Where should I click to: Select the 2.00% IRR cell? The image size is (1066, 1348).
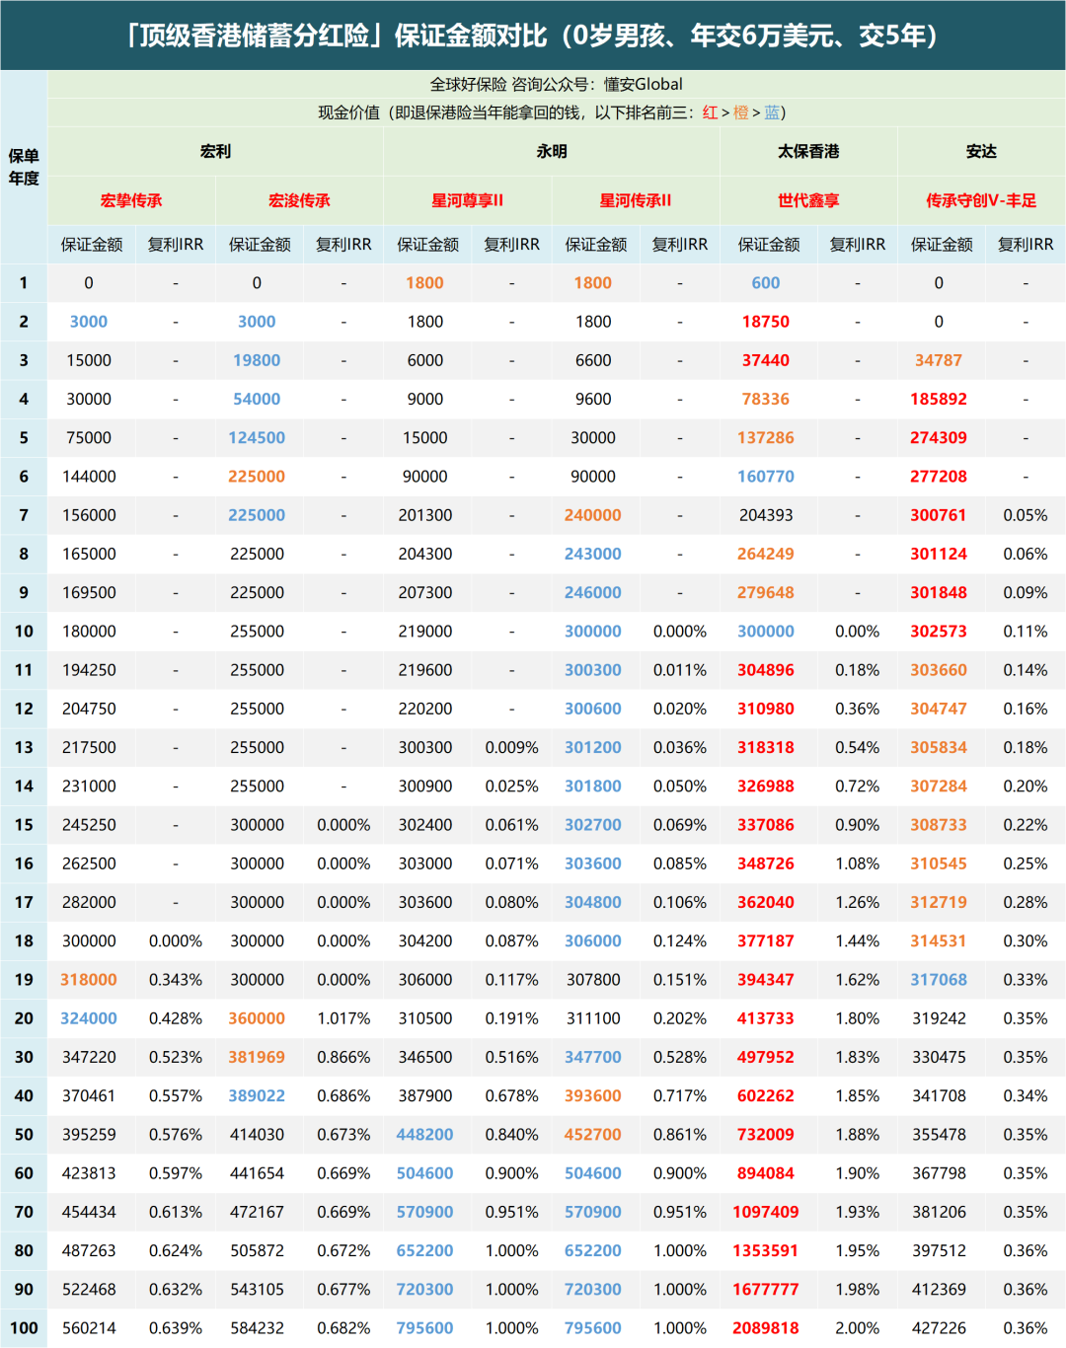pos(858,1328)
